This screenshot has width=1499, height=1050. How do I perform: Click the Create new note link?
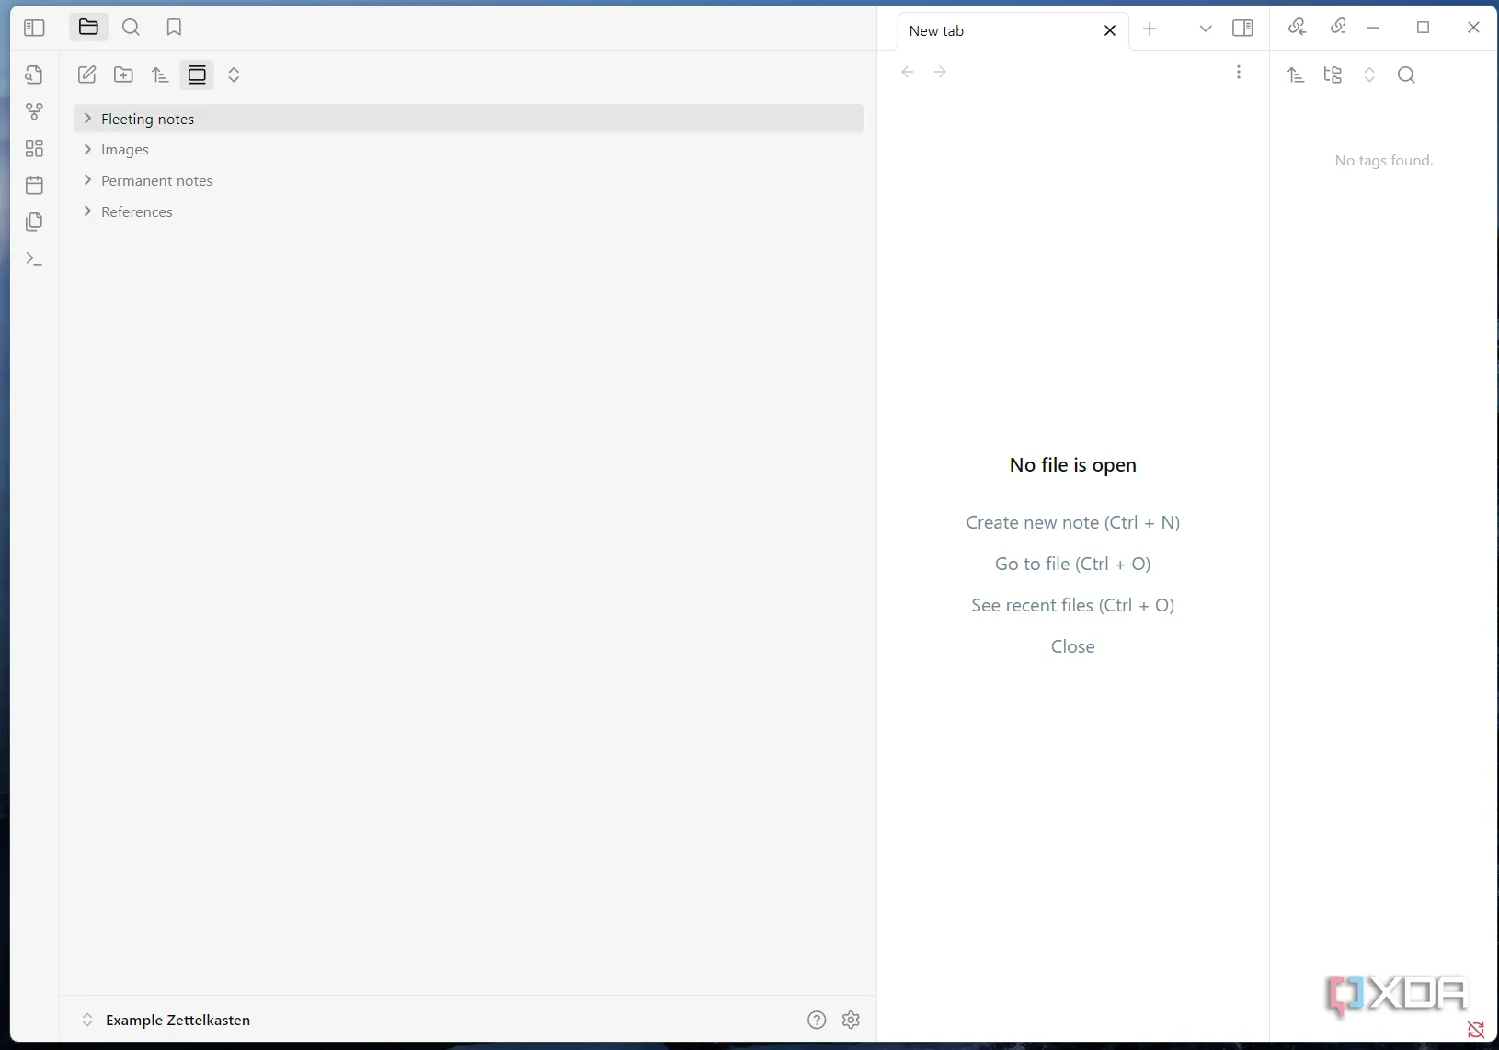1072,522
